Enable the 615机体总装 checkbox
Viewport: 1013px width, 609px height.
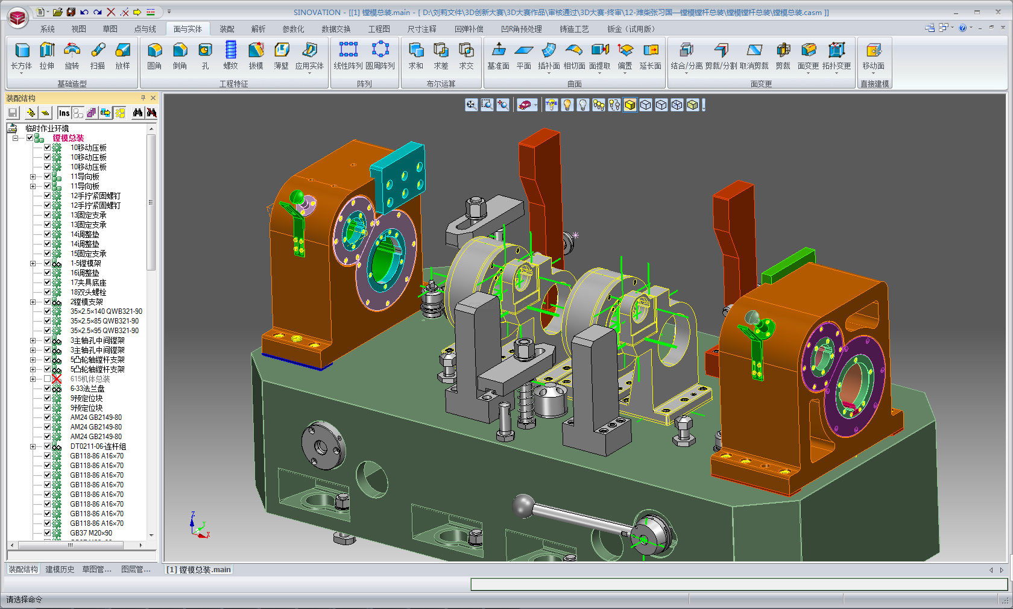pos(47,379)
